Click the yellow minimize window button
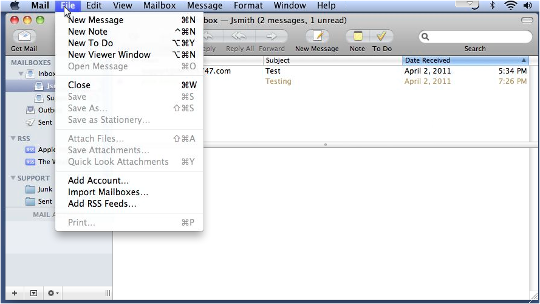The height and width of the screenshot is (304, 540). 27,20
